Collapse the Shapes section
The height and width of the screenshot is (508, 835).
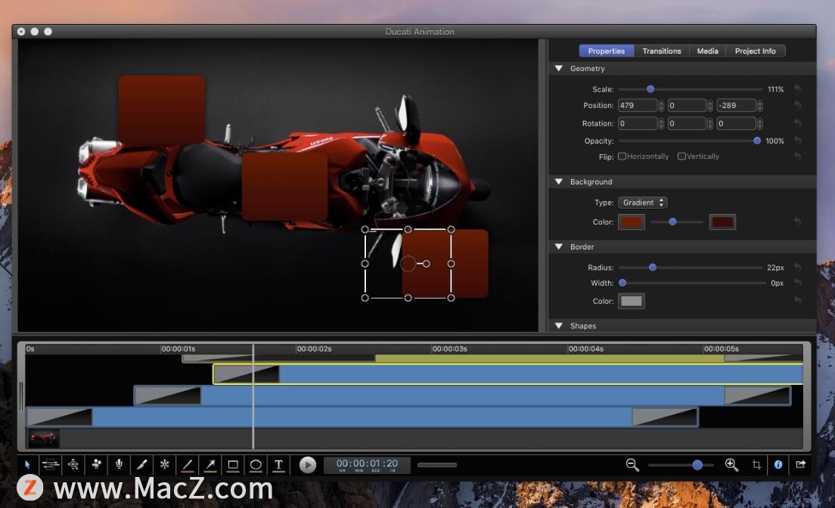pos(559,325)
